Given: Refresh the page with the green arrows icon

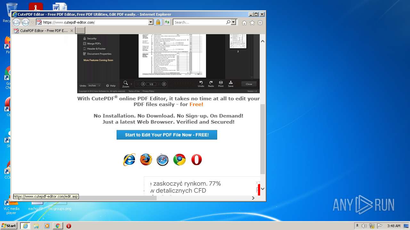Looking at the screenshot, I should point(167,22).
